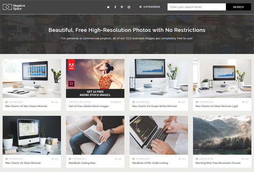Click views eye icon on Bar Charts card
Screen dimensions: 254x172
[x=52, y=102]
